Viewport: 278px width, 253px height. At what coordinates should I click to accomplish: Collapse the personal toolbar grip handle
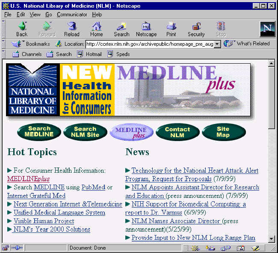(x=3, y=54)
